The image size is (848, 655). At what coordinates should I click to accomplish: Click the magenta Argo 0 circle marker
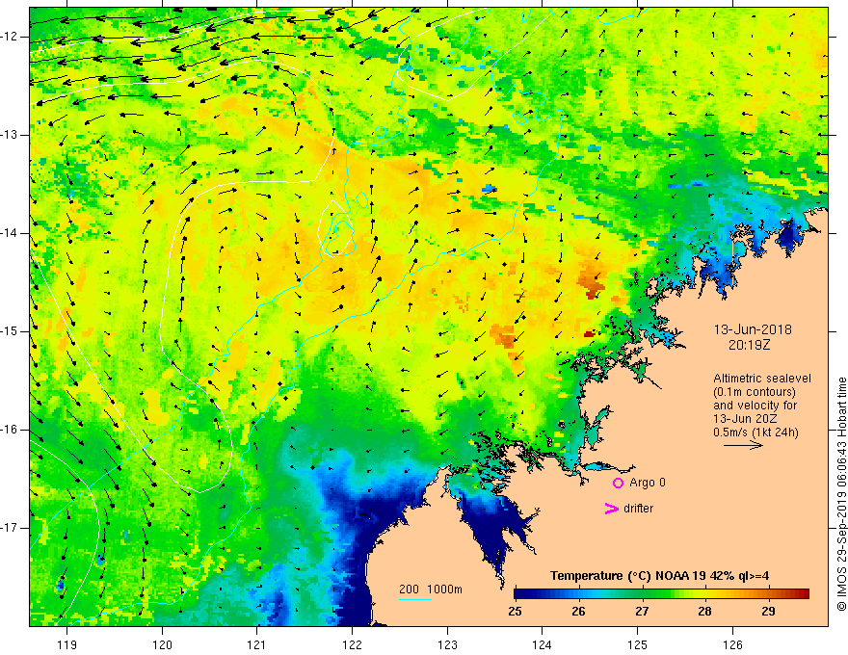pyautogui.click(x=618, y=484)
